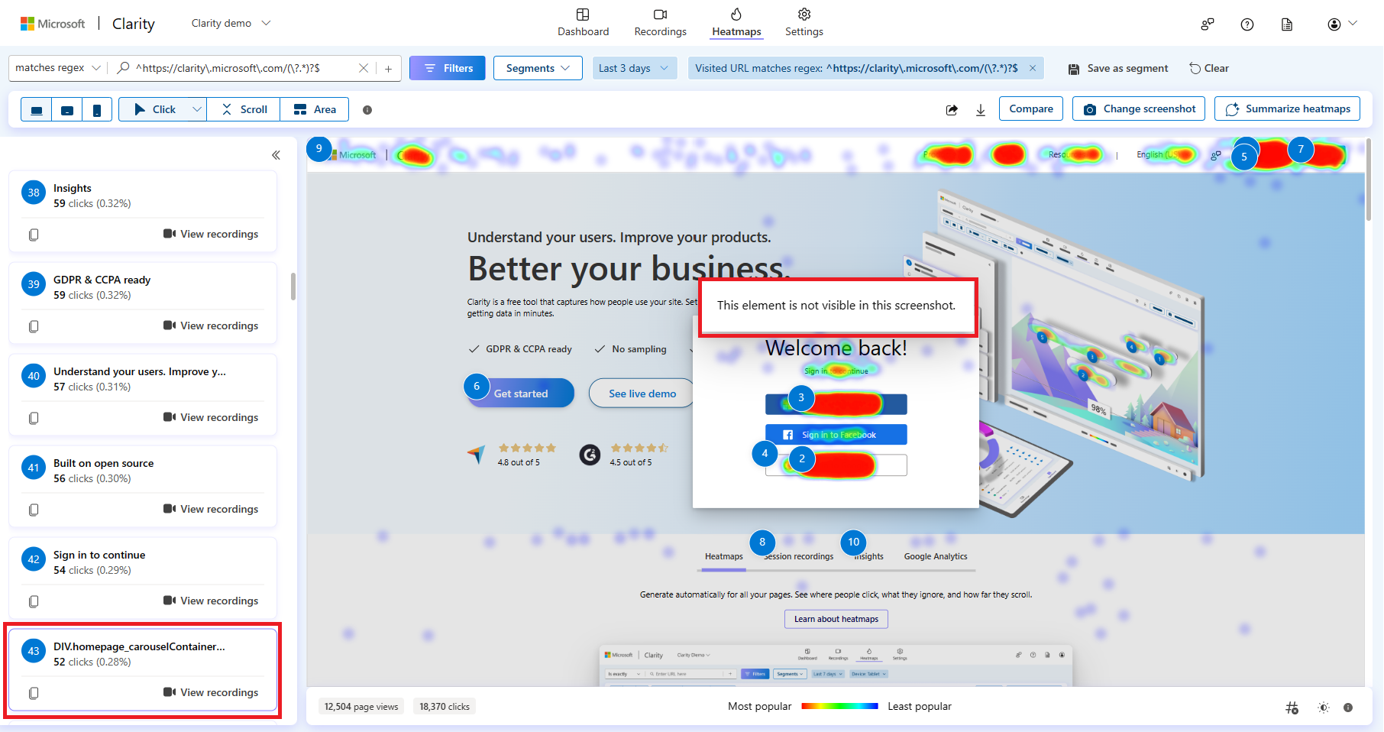The width and height of the screenshot is (1384, 732).
Task: Open the info icon in bottom bar
Action: click(1348, 708)
